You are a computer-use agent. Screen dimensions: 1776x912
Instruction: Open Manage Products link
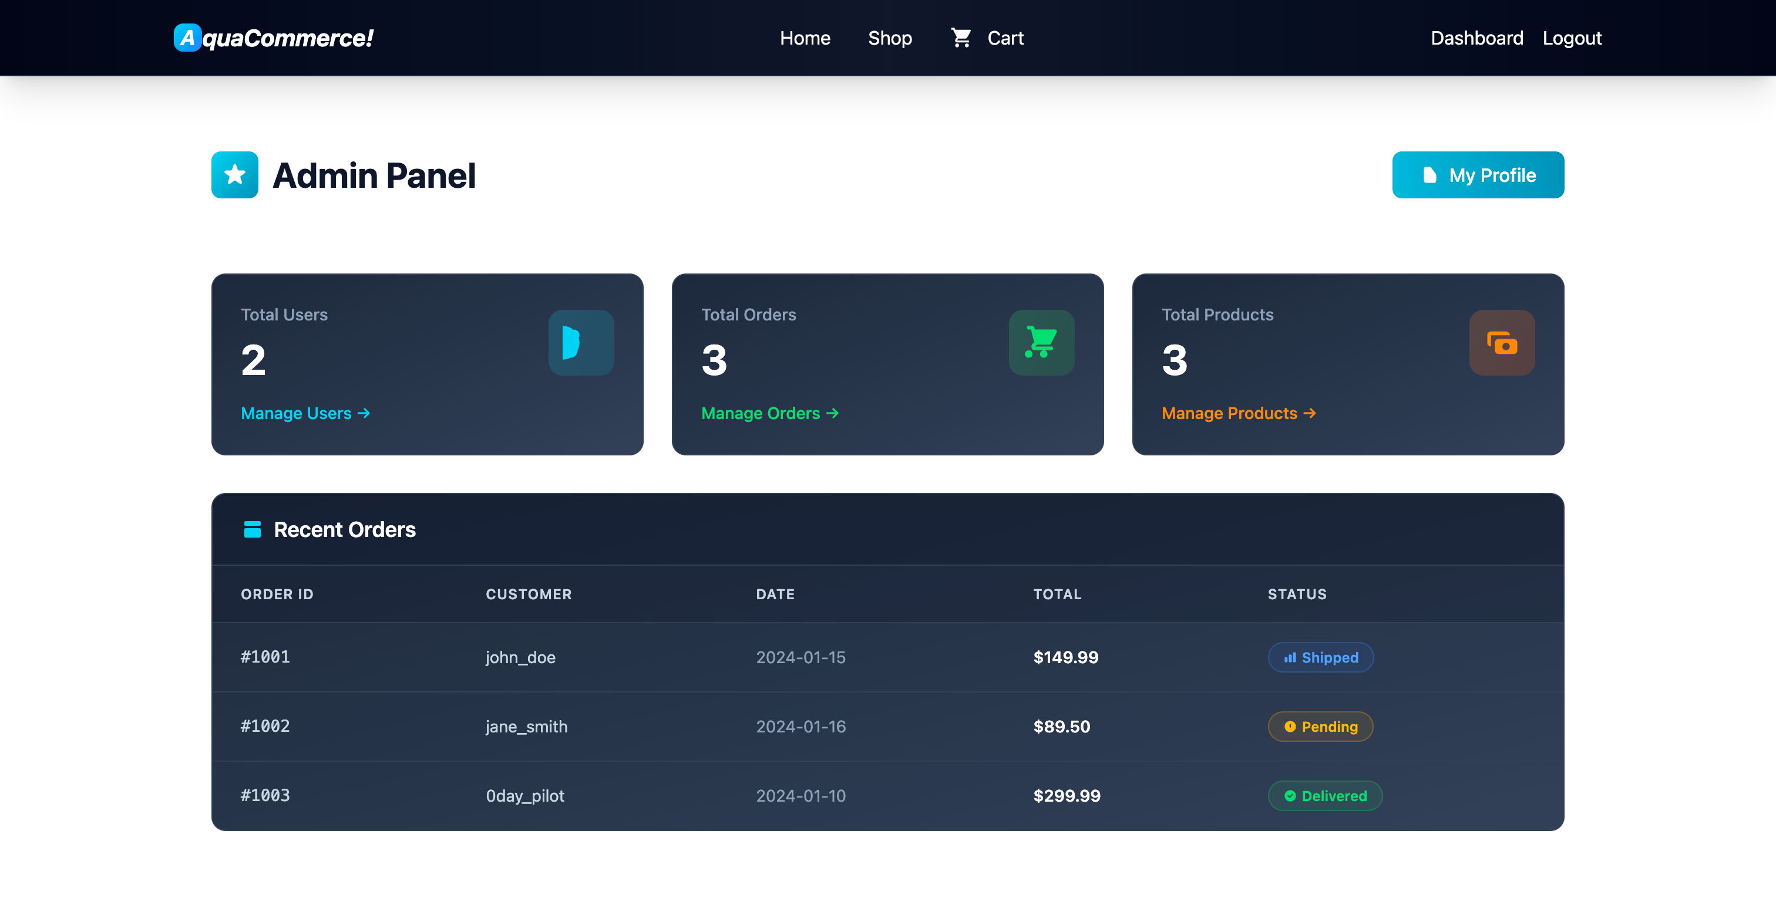click(x=1239, y=413)
